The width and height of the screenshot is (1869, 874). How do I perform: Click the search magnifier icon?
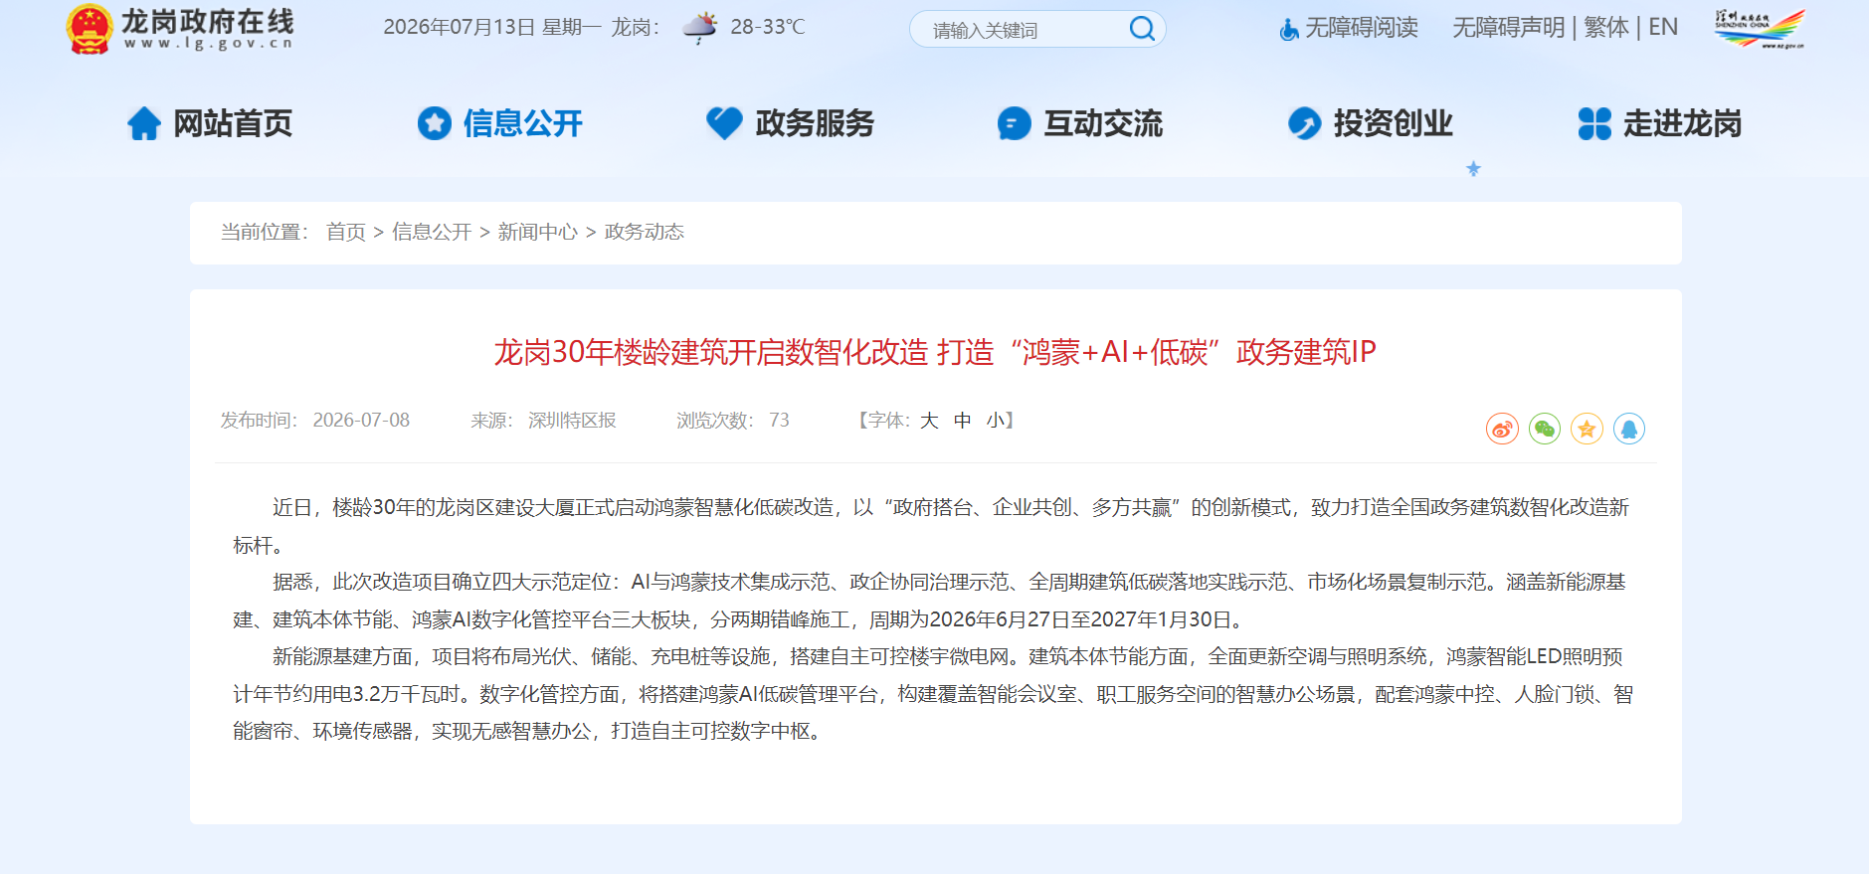pyautogui.click(x=1142, y=29)
